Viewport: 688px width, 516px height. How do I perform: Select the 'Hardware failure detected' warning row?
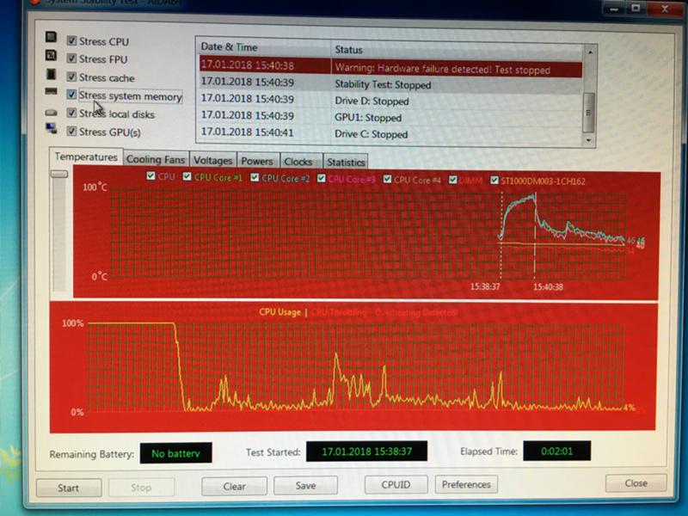[x=391, y=67]
